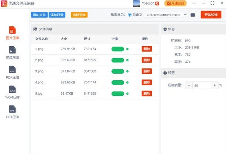The image size is (226, 154).
Task: Click the green status dot of 2.png
Action: pos(127,60)
